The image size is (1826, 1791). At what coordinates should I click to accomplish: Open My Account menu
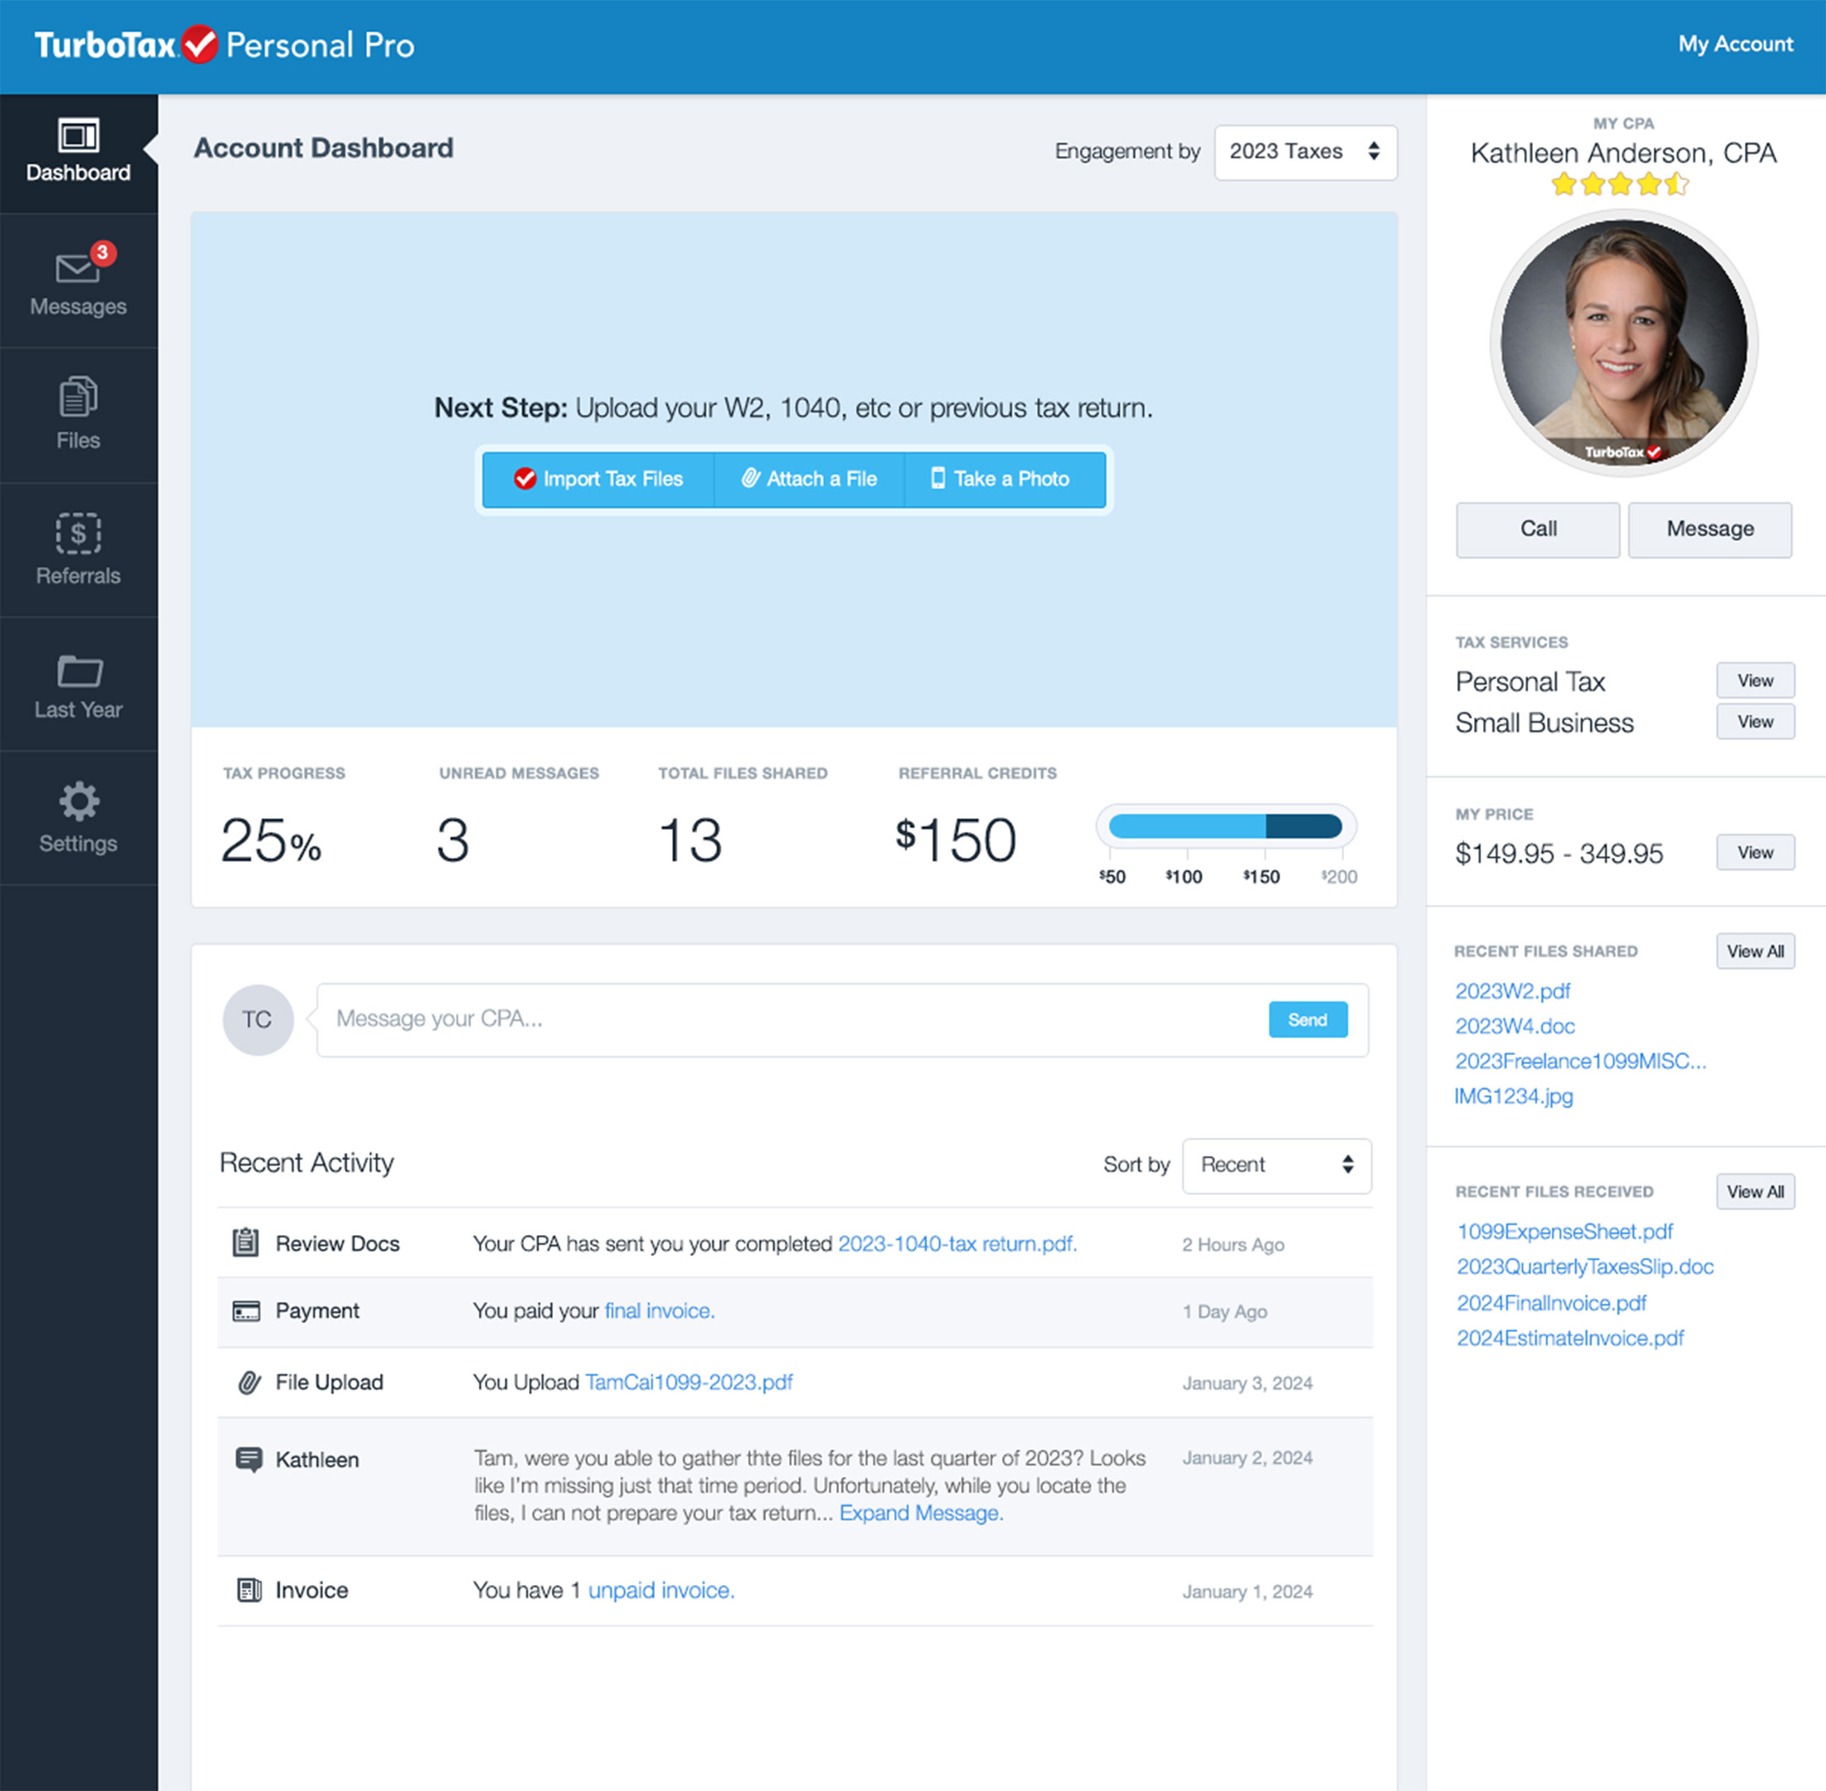[x=1735, y=45]
